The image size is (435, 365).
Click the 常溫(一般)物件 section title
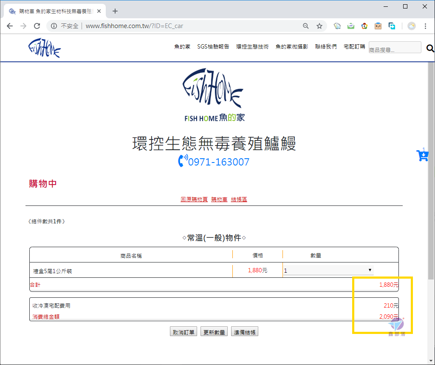(214, 238)
